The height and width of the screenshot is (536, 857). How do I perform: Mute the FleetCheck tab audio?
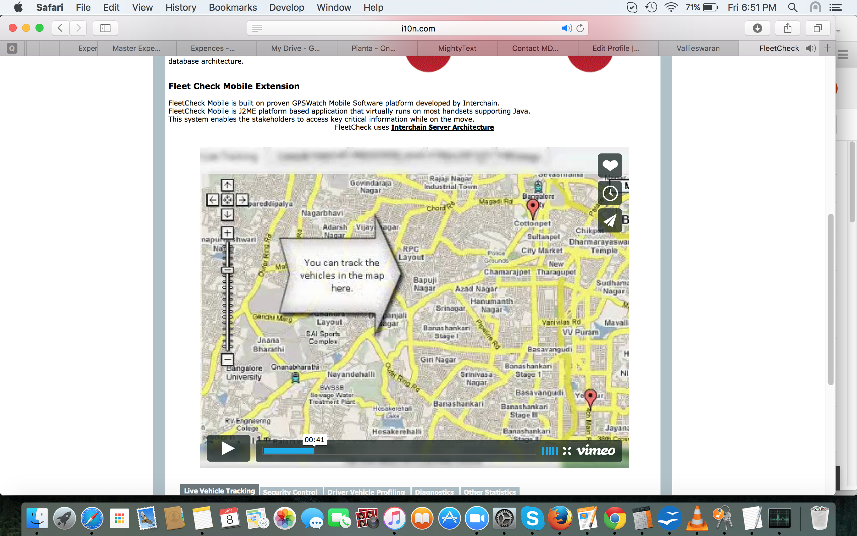[x=810, y=48]
